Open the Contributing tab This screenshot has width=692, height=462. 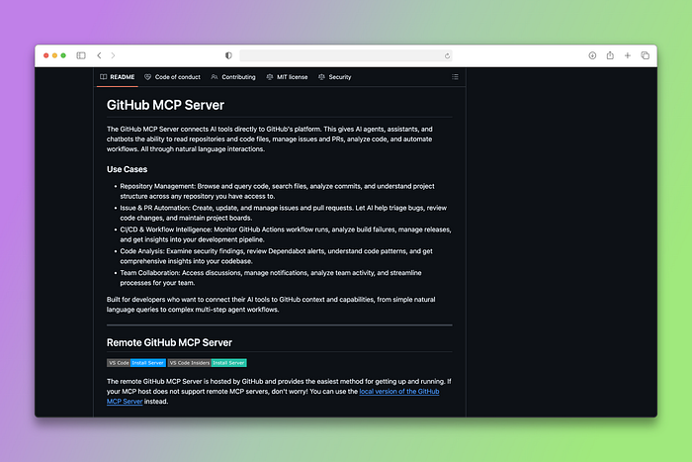pyautogui.click(x=233, y=77)
